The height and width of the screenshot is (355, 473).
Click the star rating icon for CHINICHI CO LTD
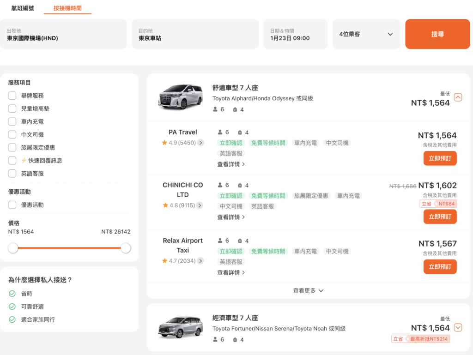(x=165, y=205)
